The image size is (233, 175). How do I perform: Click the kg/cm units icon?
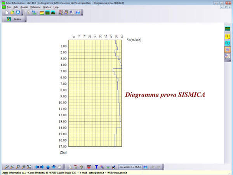(34, 13)
